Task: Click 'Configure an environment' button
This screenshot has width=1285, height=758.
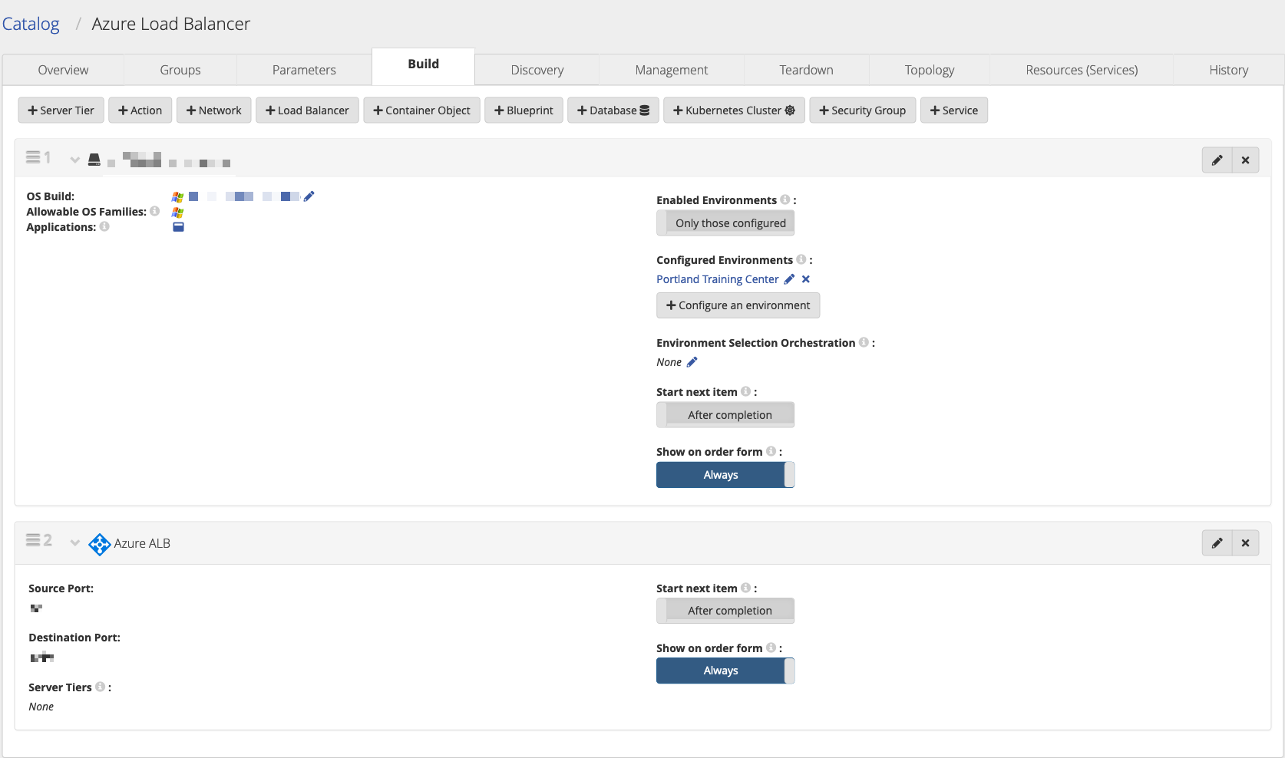Action: pos(738,305)
